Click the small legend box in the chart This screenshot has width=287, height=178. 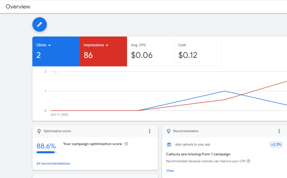(x=55, y=72)
